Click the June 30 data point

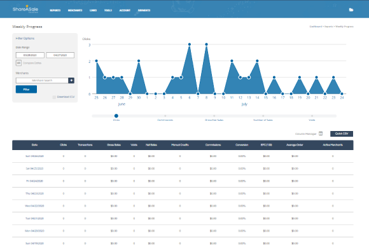pos(139,61)
